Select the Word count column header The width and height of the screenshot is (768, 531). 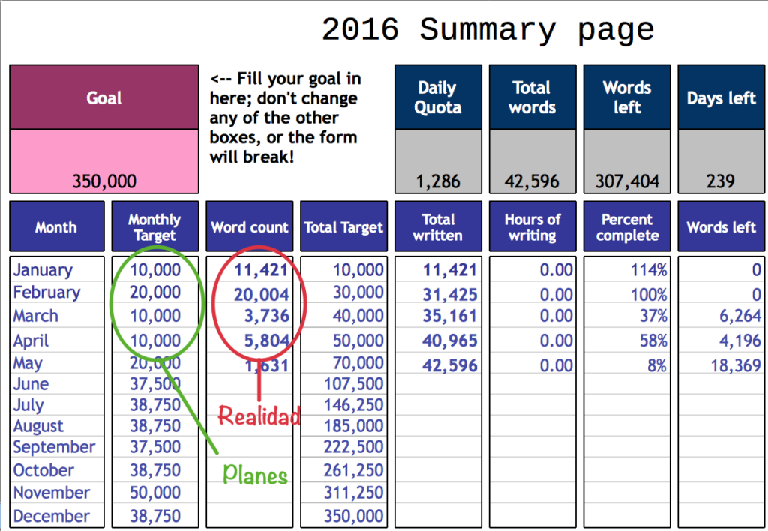250,227
